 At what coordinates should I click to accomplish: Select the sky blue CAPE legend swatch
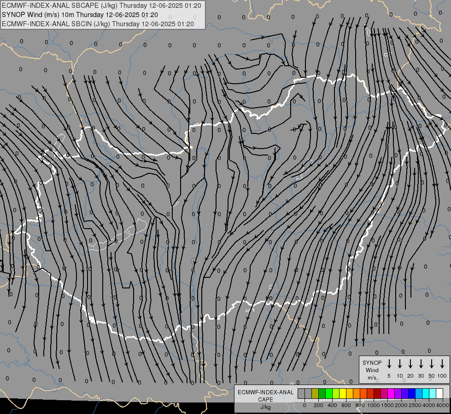pos(419,393)
